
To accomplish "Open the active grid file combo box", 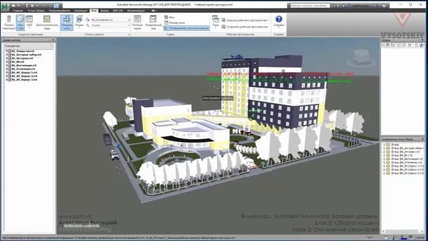I will pyautogui.click(x=110, y=20).
